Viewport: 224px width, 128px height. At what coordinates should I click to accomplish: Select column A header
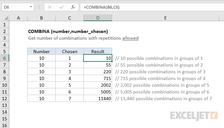point(18,18)
